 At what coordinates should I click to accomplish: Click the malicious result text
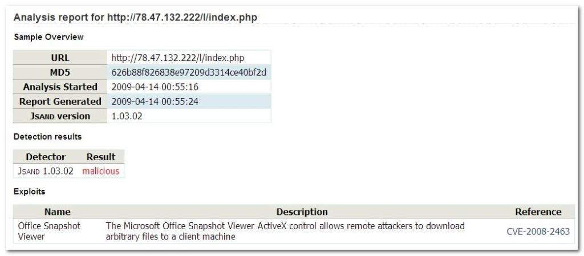[100, 171]
